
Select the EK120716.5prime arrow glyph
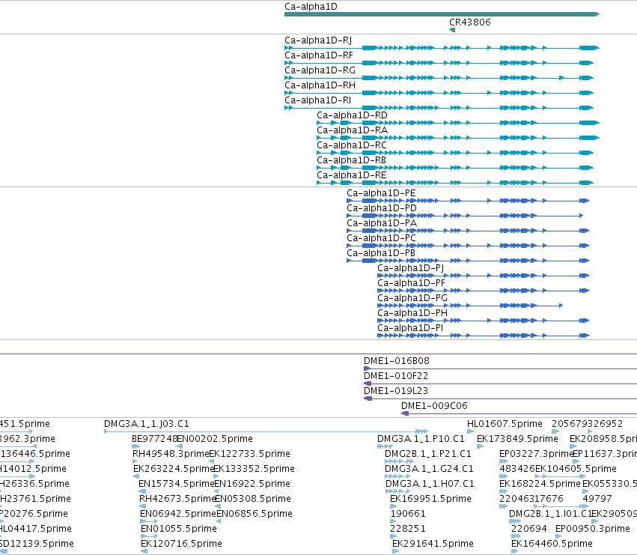[144, 552]
